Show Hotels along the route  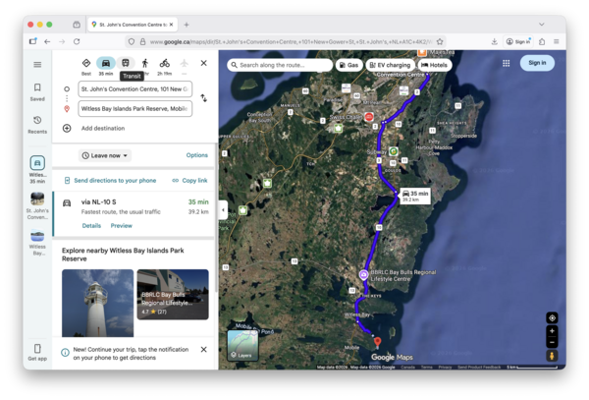(434, 65)
